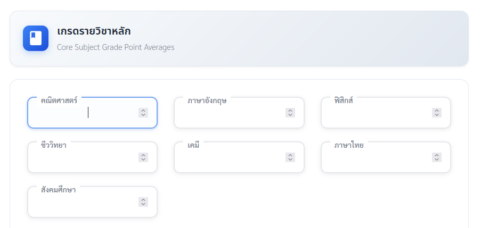This screenshot has height=228, width=481.
Task: Click the blue book icon in header
Action: click(36, 38)
